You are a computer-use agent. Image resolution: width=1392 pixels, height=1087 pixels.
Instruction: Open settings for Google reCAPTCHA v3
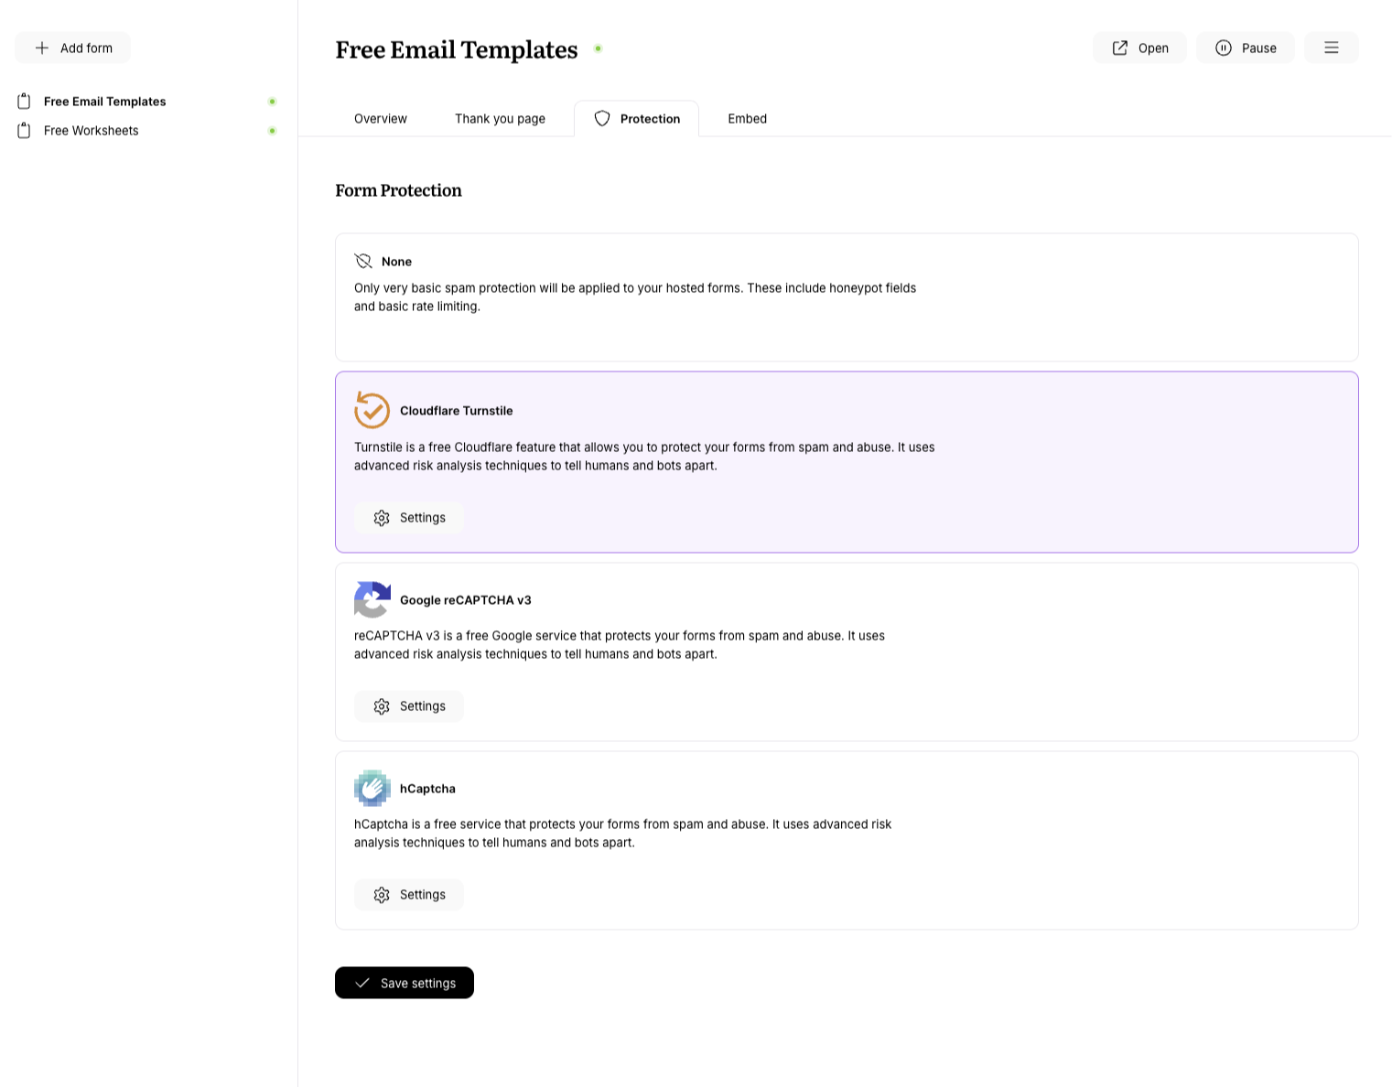pos(408,705)
